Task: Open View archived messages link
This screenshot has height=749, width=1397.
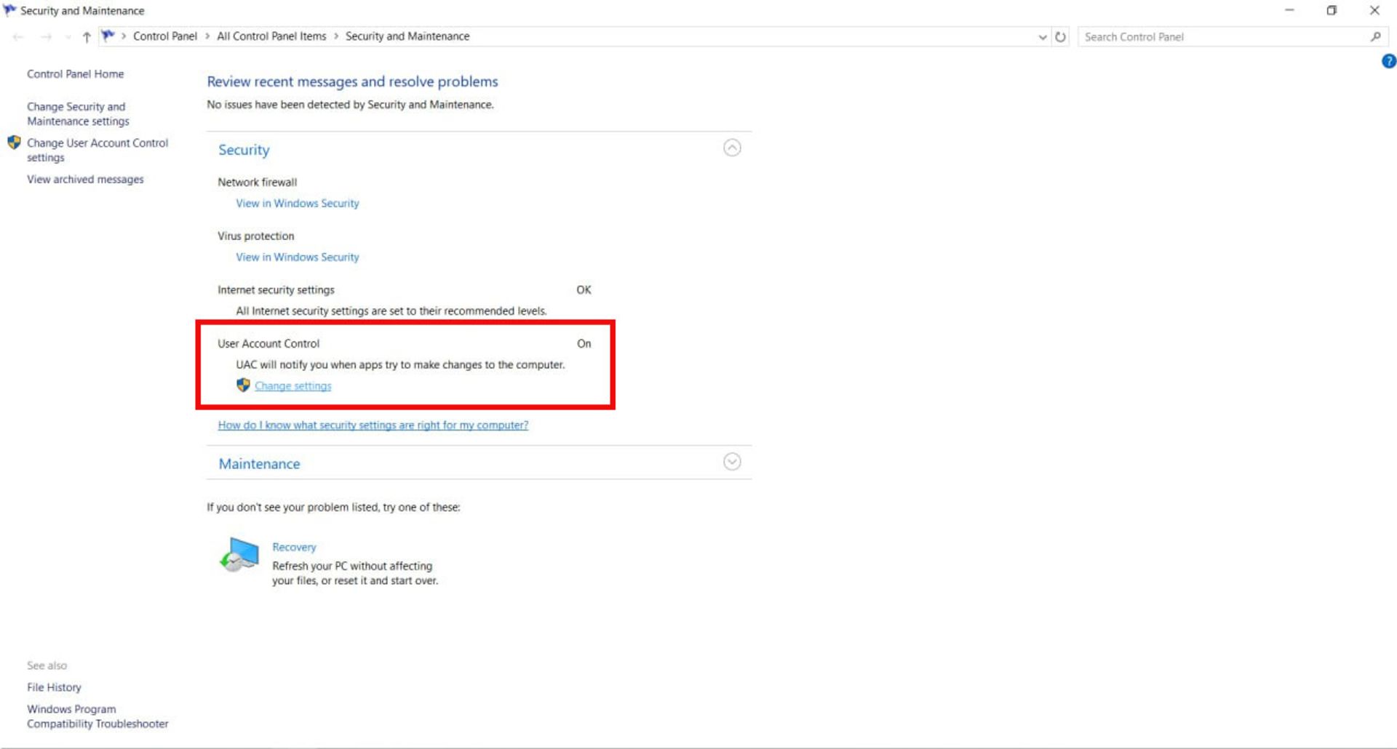Action: (85, 180)
